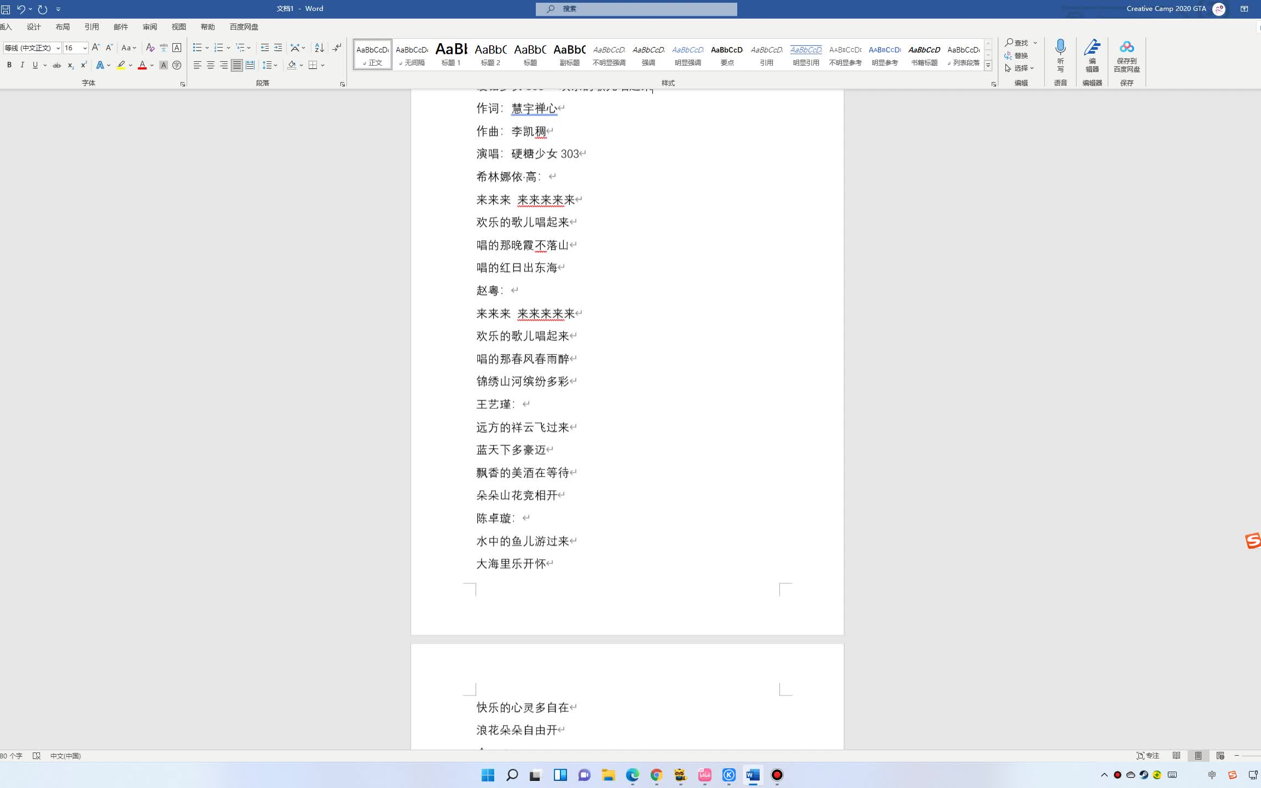
Task: Align text right
Action: [223, 65]
